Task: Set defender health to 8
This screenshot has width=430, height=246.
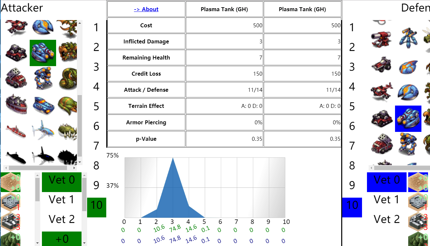Action: pos(352,165)
